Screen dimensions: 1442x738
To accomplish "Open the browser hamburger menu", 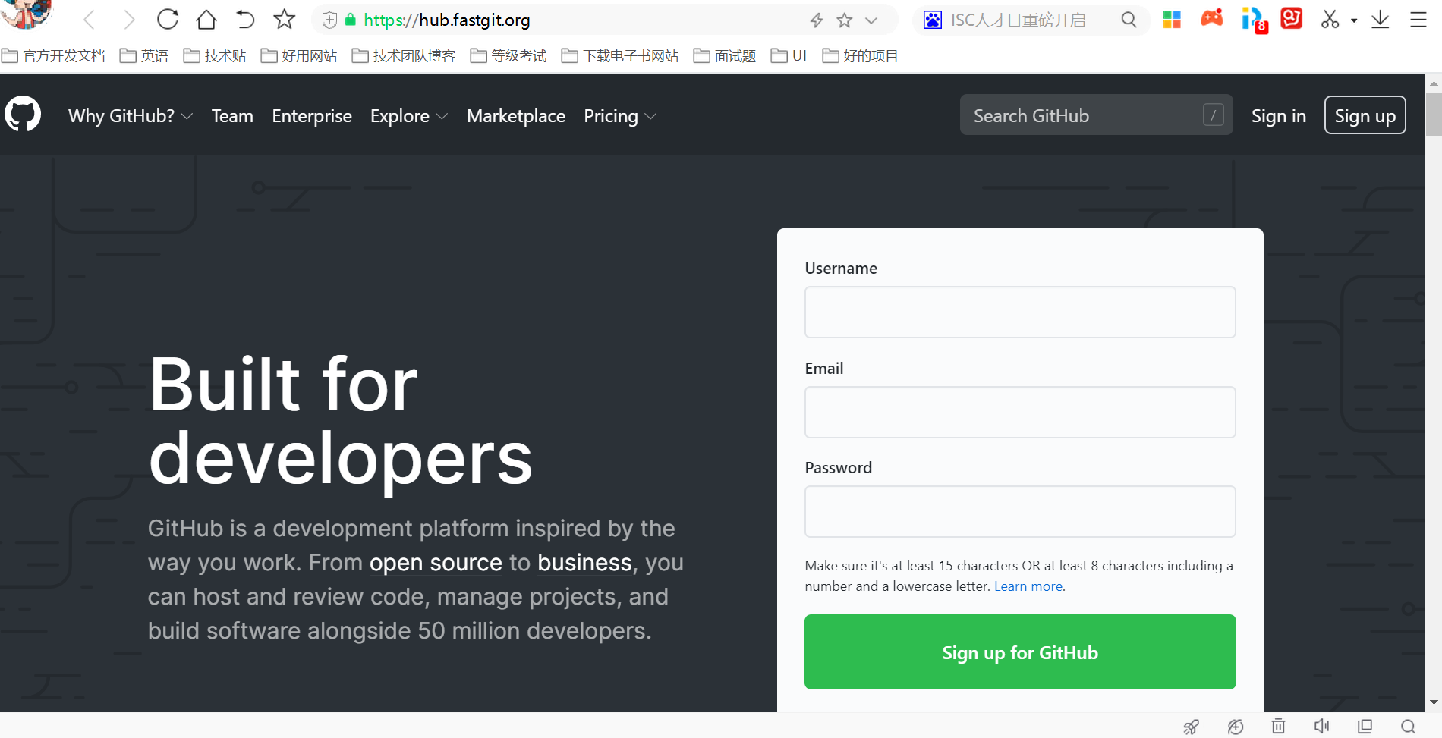I will point(1418,20).
